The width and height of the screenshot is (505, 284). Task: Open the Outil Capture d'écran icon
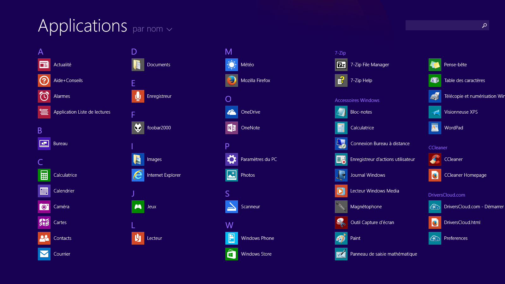pos(341,222)
